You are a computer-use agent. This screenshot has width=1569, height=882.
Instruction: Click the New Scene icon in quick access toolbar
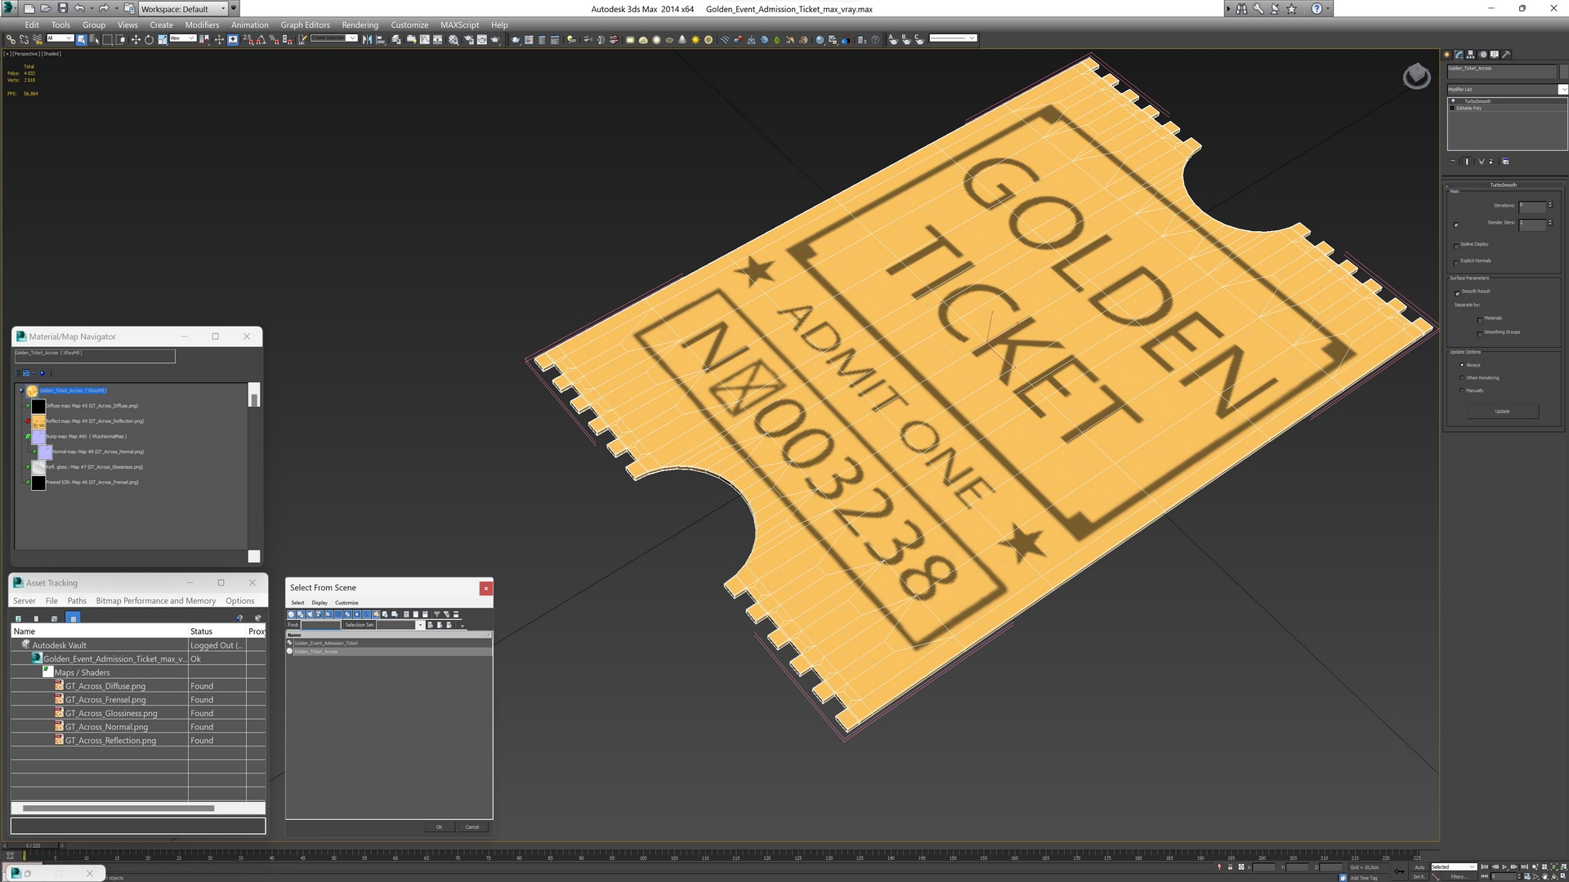[29, 8]
